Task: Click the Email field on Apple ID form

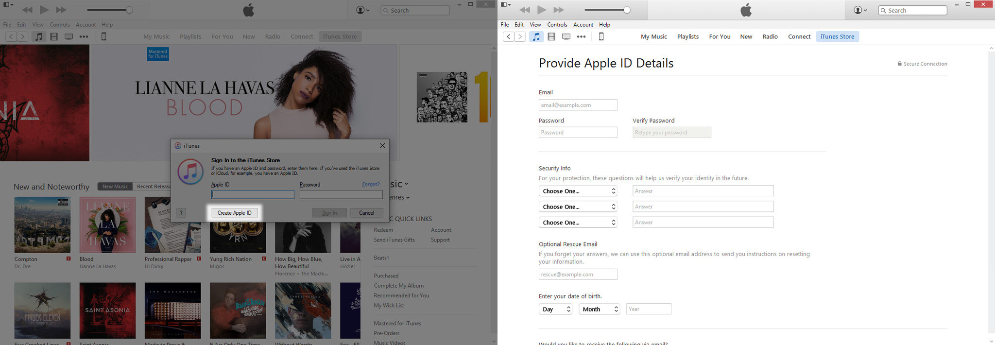Action: 578,105
